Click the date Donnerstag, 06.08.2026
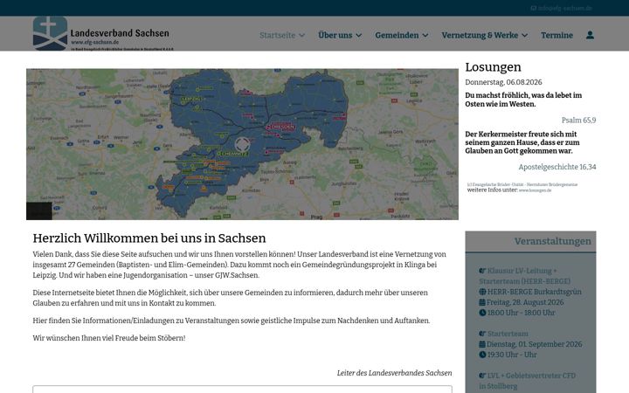Image resolution: width=629 pixels, height=393 pixels. click(503, 82)
